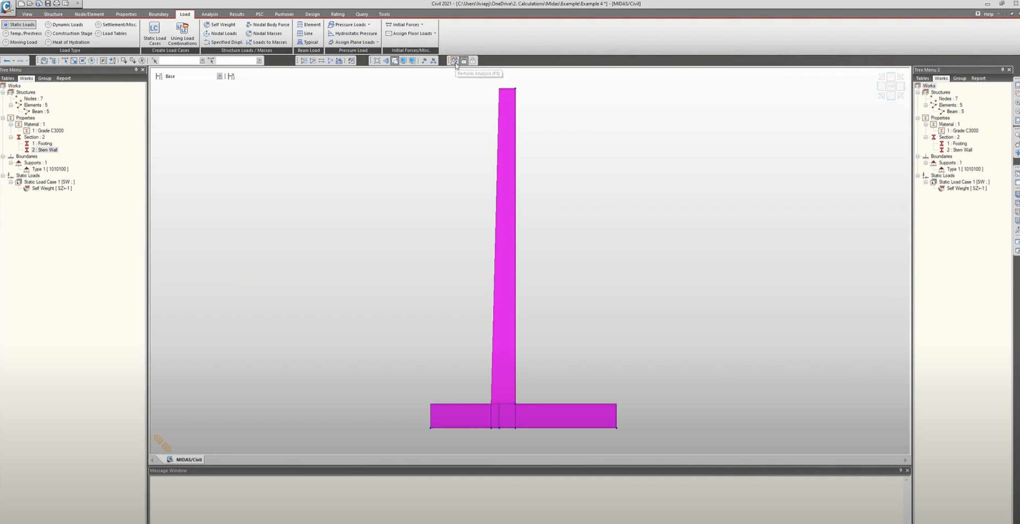The width and height of the screenshot is (1020, 524).
Task: Click inside the Message Window text area
Action: [526, 499]
